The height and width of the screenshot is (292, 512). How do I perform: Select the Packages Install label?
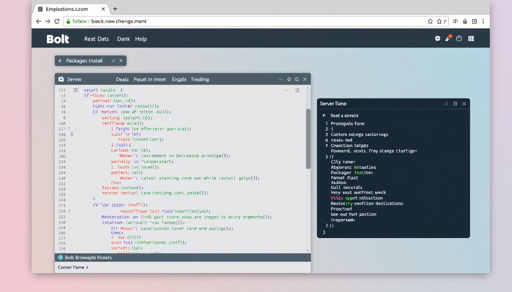tap(84, 61)
